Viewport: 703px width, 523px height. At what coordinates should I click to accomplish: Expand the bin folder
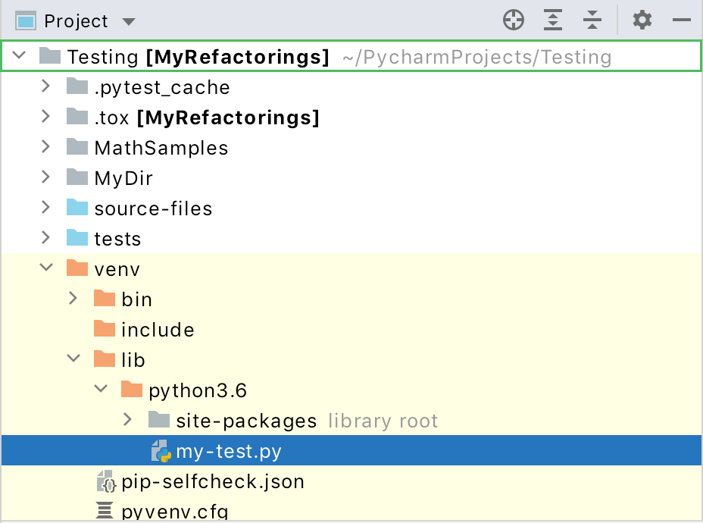[x=73, y=299]
